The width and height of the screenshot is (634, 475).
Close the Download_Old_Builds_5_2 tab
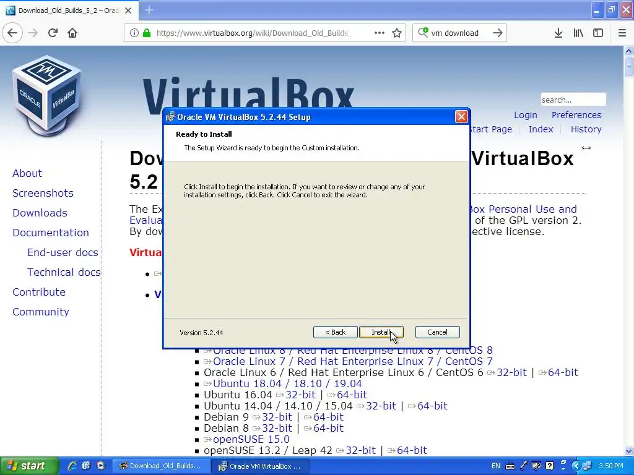128,11
